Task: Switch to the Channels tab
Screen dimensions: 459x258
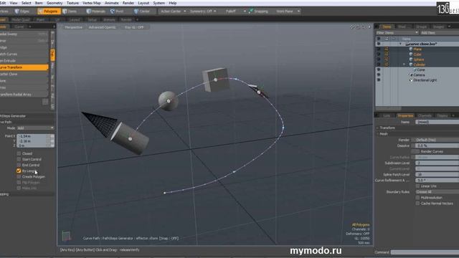Action: pos(425,116)
